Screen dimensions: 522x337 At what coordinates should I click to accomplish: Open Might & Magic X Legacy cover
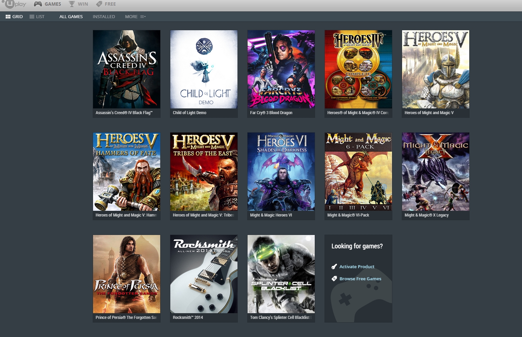pos(436,172)
